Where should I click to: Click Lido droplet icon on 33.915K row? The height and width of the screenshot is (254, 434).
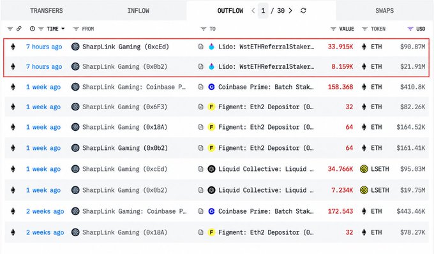pos(211,47)
